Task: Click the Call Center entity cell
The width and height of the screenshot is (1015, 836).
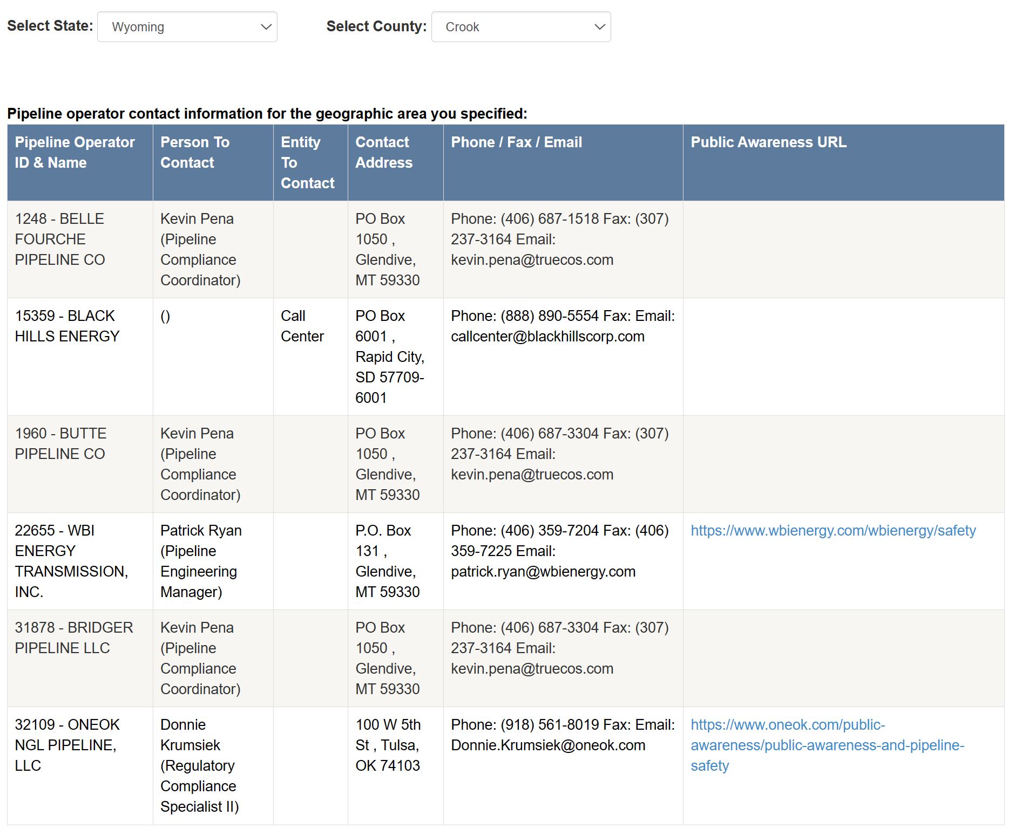Action: point(310,357)
